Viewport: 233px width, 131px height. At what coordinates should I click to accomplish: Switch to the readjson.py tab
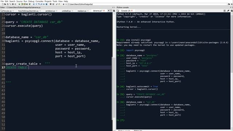tap(82, 11)
